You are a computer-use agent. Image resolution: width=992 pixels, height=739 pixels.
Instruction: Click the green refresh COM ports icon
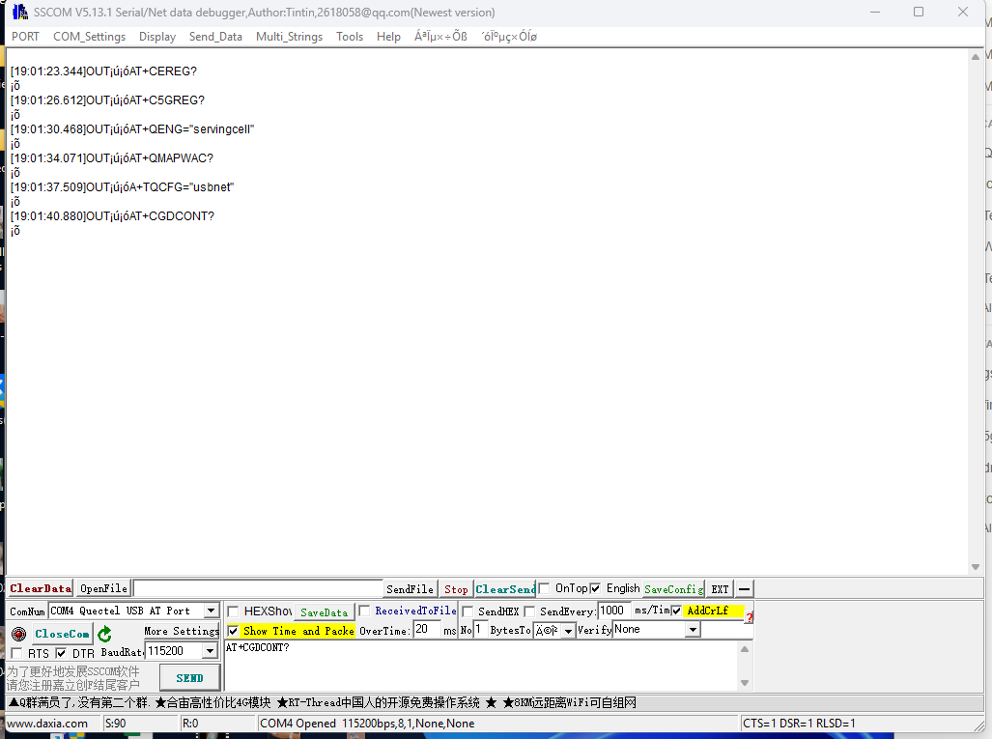(x=104, y=634)
